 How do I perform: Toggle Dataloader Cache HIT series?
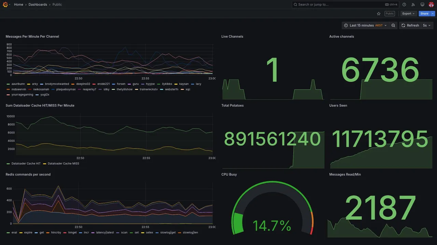coord(26,164)
